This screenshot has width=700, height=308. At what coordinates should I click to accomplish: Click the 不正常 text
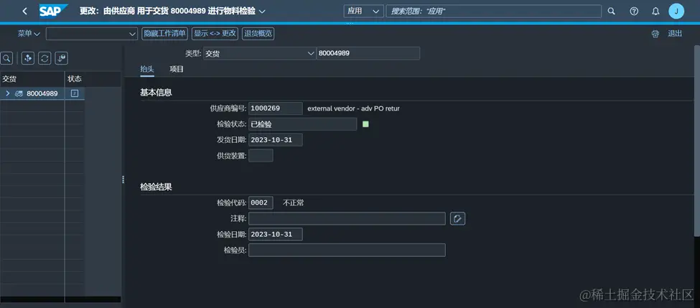click(294, 202)
